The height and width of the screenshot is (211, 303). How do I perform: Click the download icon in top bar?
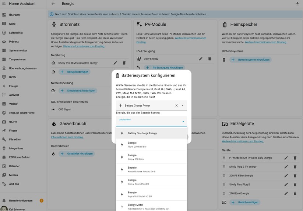(297, 4)
